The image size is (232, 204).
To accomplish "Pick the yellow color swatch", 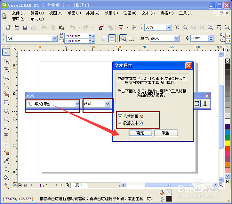I will (x=228, y=143).
